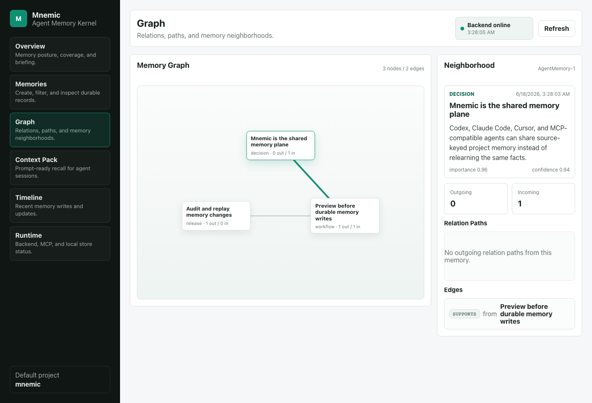Click the Outgoing count card
Viewport: 592px width, 403px height.
(476, 199)
